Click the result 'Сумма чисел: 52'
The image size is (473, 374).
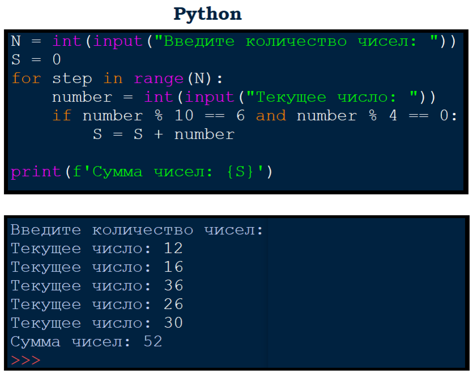87,342
